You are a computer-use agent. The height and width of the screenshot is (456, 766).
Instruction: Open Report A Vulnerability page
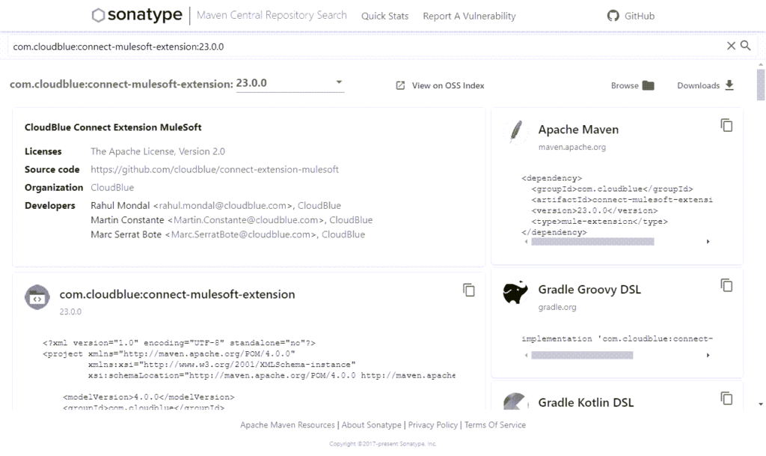(469, 16)
